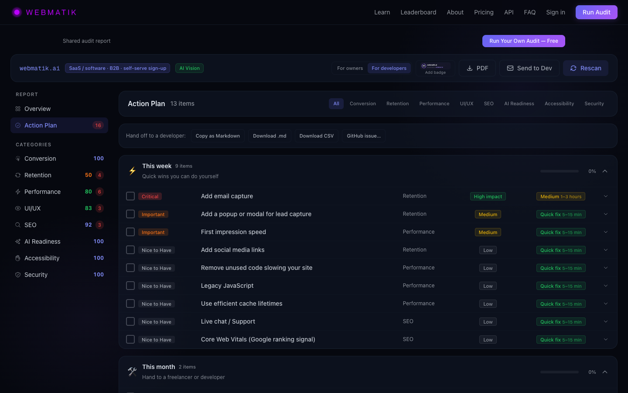
Task: Select the AI Readiness filter tab
Action: click(519, 103)
